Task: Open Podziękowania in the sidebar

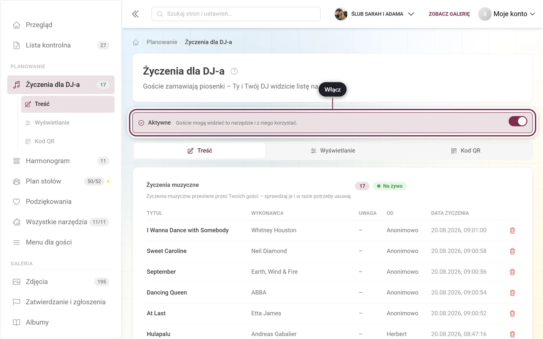Action: click(61, 202)
